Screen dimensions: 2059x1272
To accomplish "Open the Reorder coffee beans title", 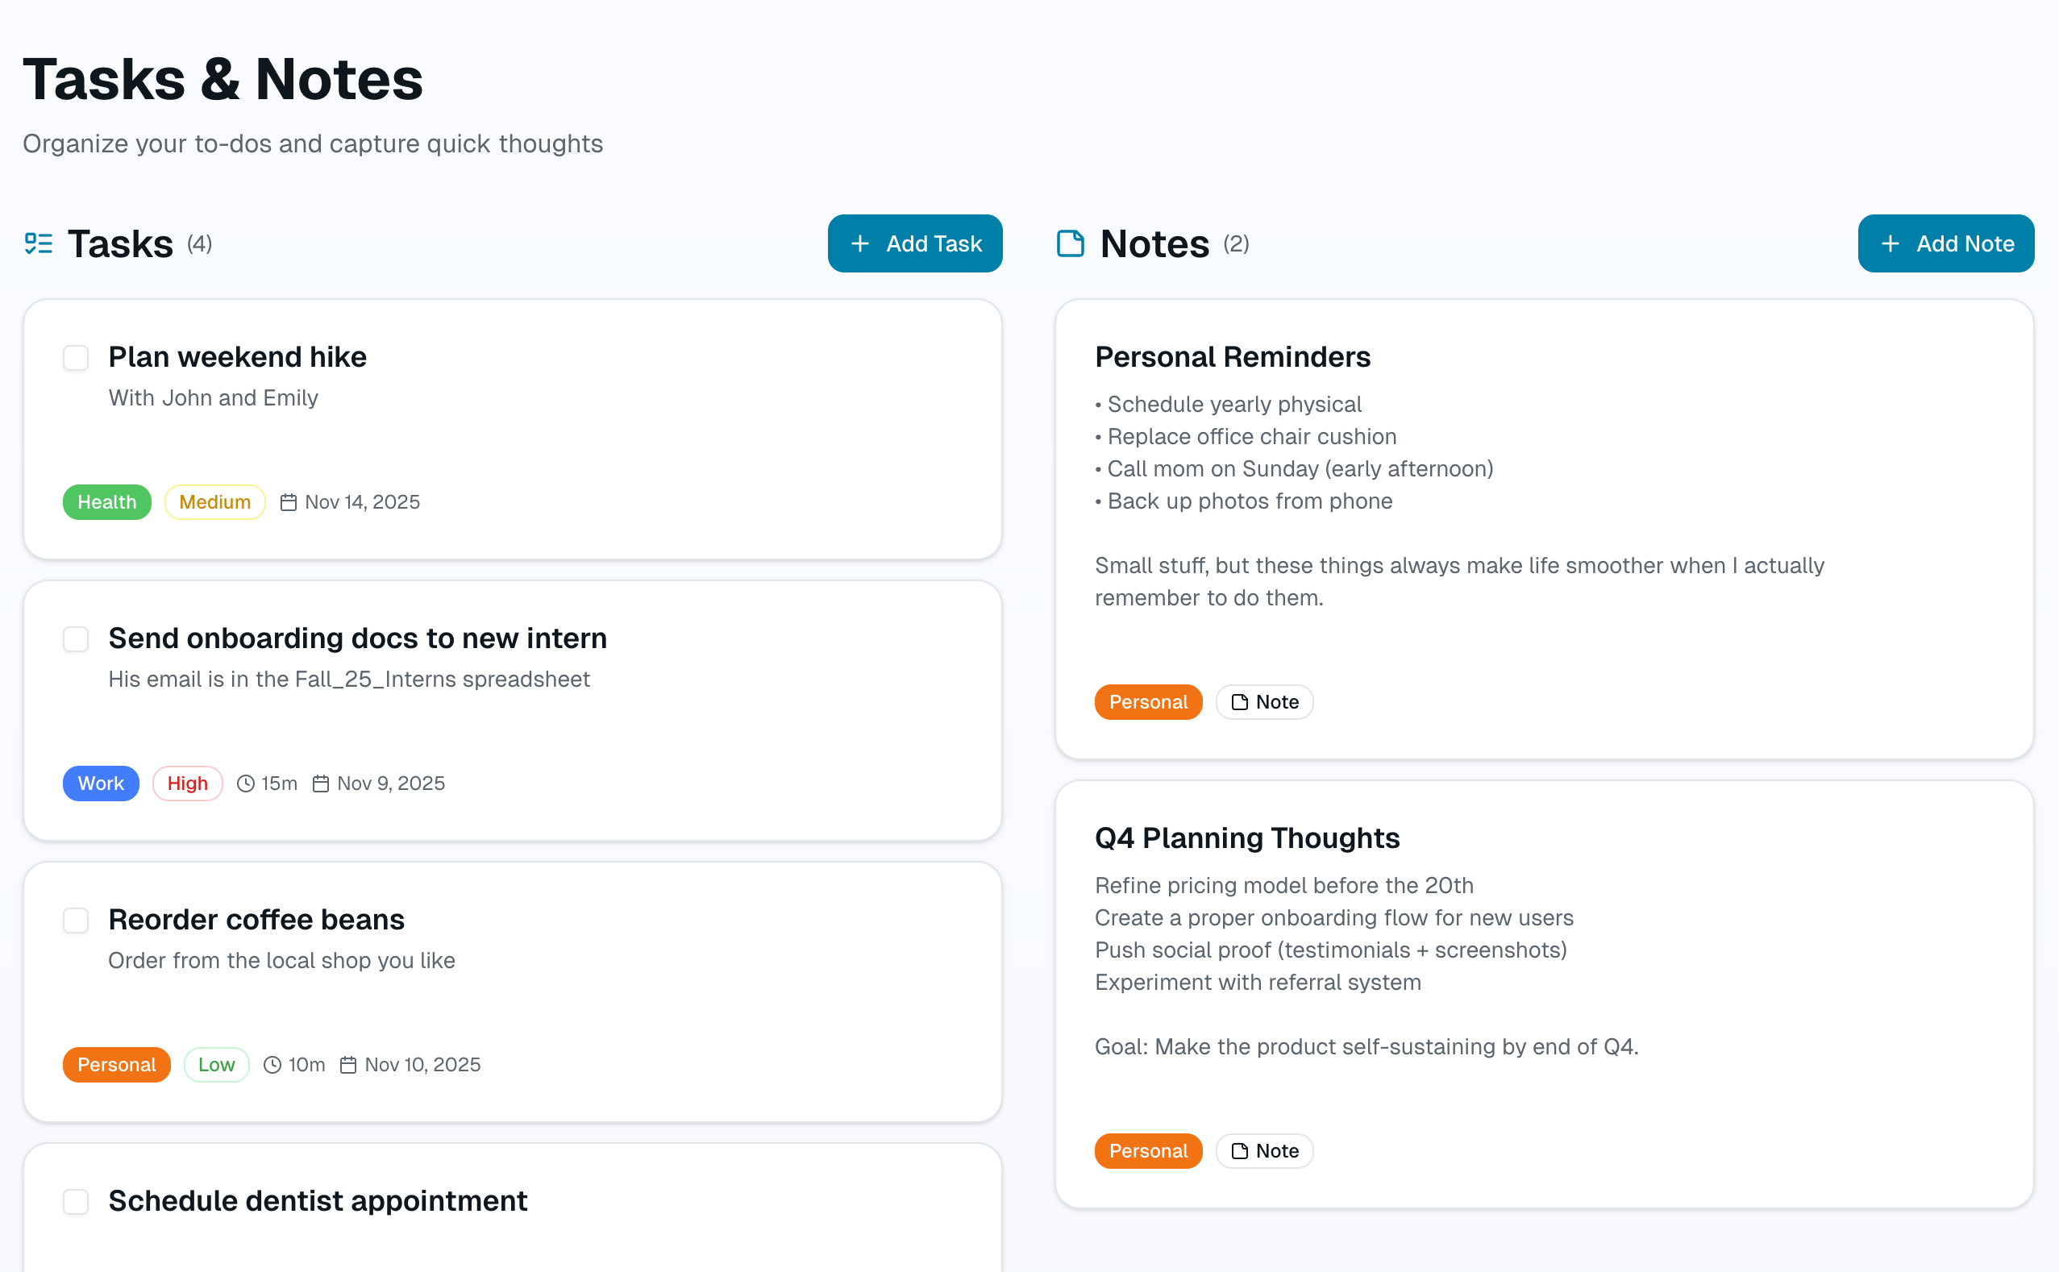I will (256, 920).
